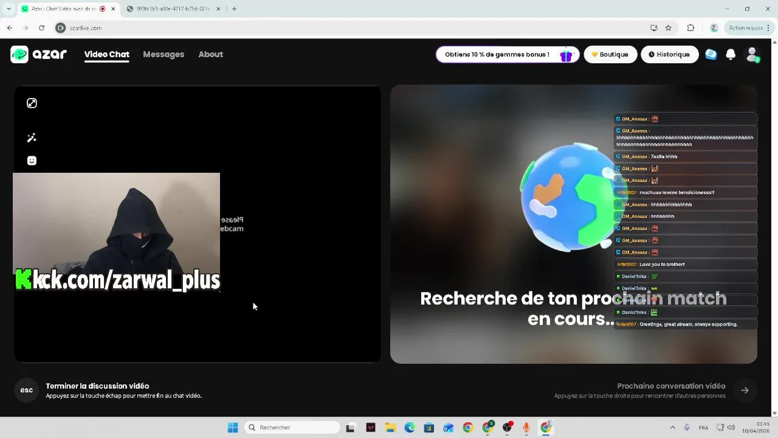Click the tray microphone icon
This screenshot has width=778, height=438.
(687, 428)
